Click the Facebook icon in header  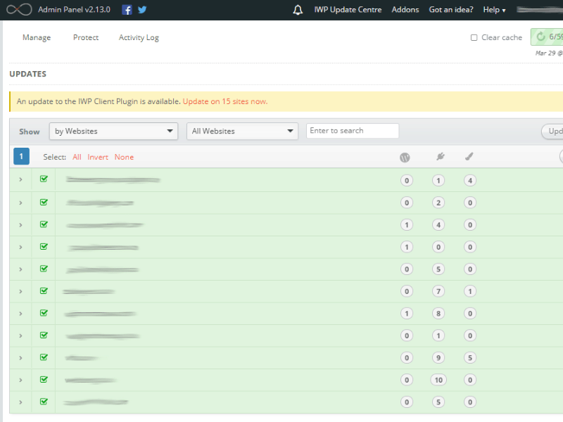tap(127, 10)
